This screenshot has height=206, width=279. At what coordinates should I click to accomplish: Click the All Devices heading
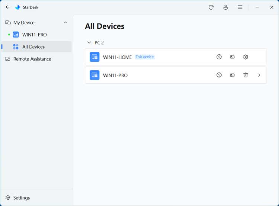pos(105,26)
